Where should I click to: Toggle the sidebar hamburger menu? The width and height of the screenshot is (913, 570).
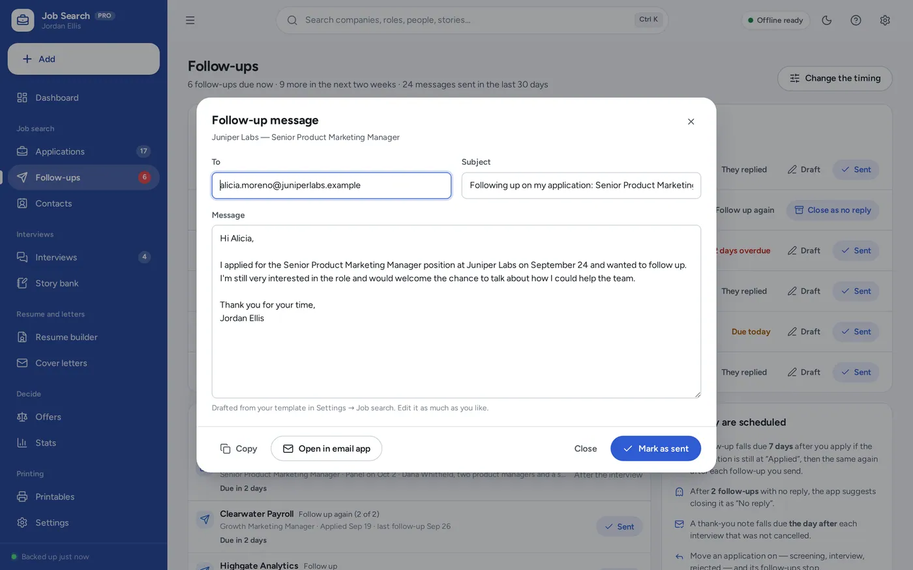click(190, 20)
